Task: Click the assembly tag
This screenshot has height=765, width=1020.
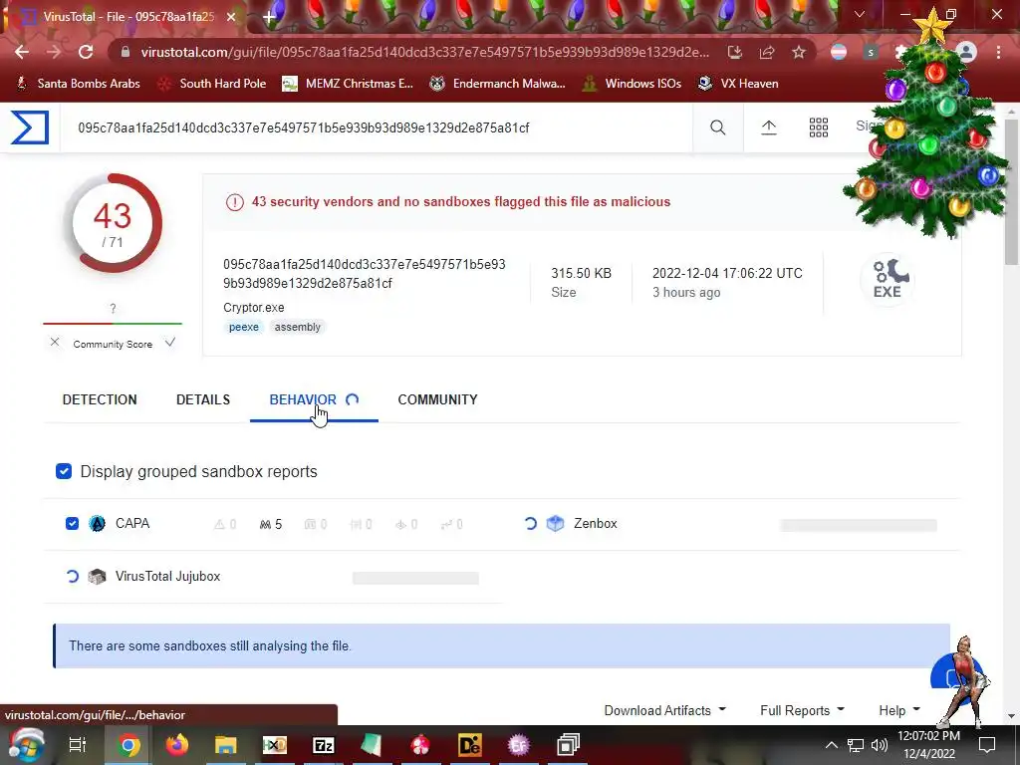Action: pos(297,327)
